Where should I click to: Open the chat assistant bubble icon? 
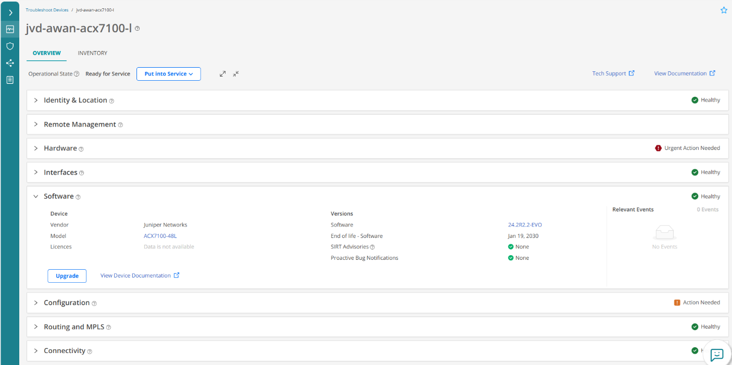(717, 354)
